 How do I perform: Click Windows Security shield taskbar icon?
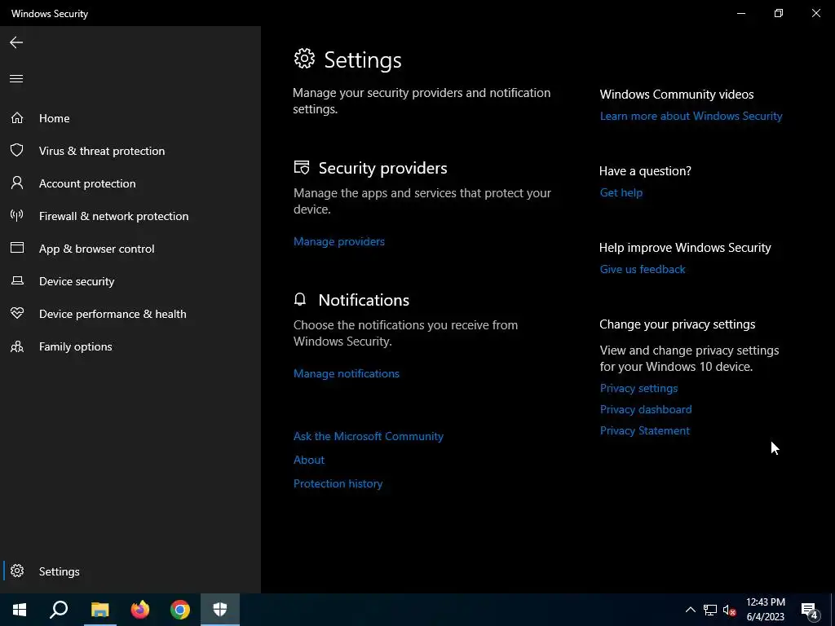pyautogui.click(x=220, y=610)
